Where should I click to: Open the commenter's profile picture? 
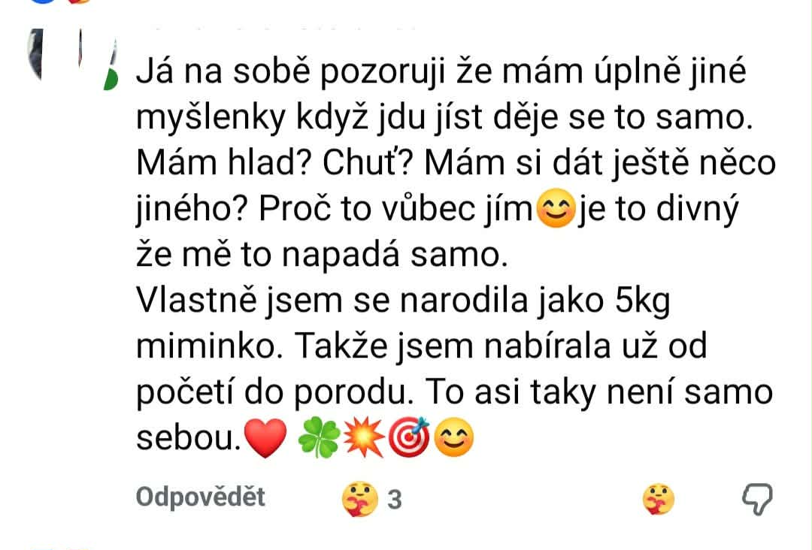72,59
